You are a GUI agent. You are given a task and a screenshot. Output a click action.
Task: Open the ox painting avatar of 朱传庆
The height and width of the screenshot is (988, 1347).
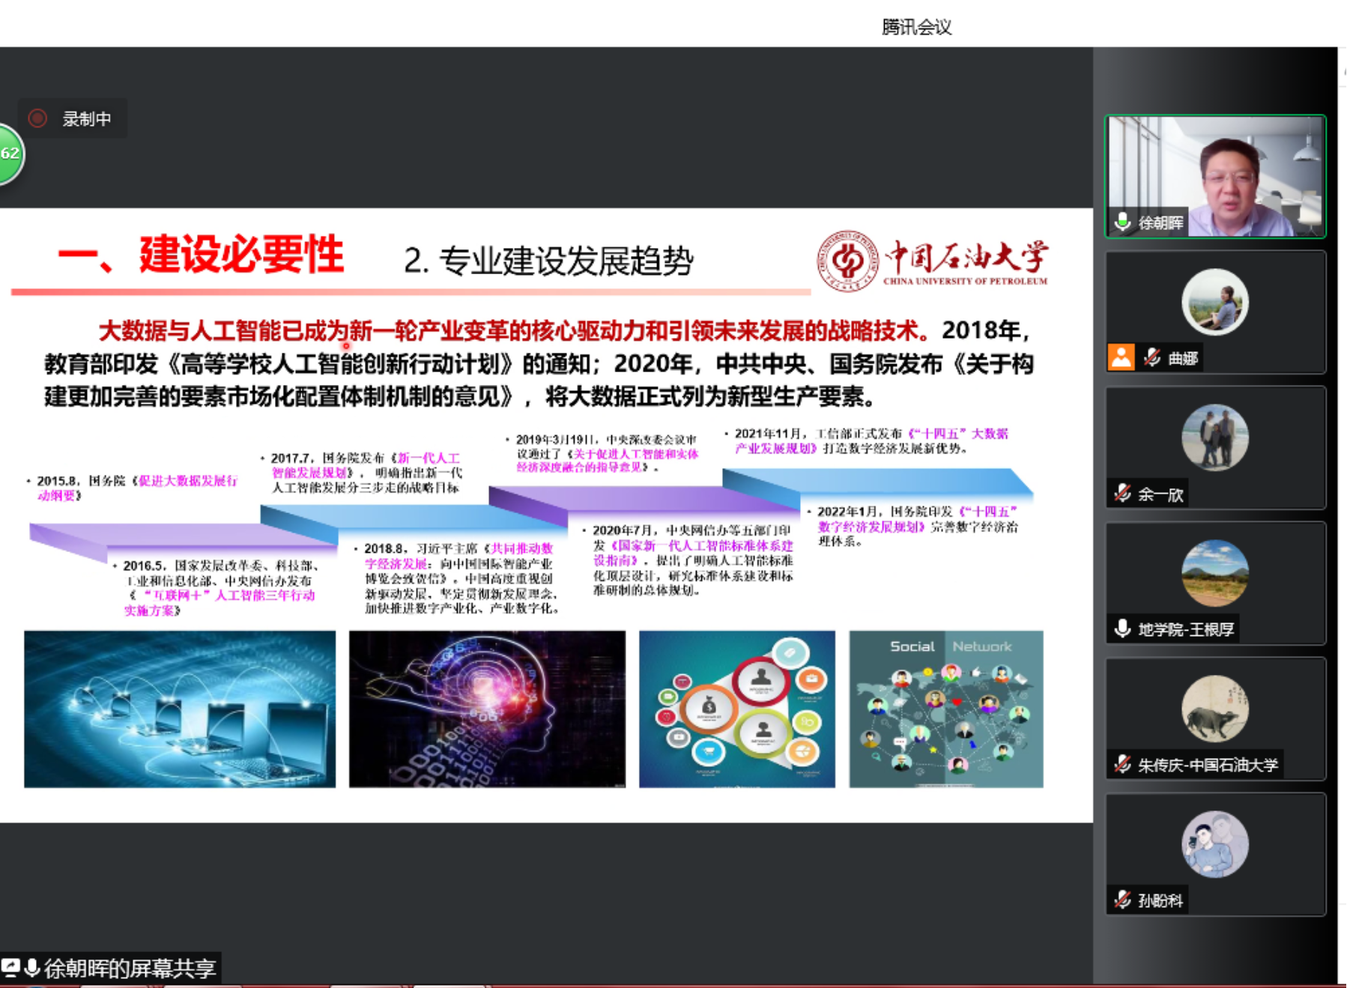1214,709
